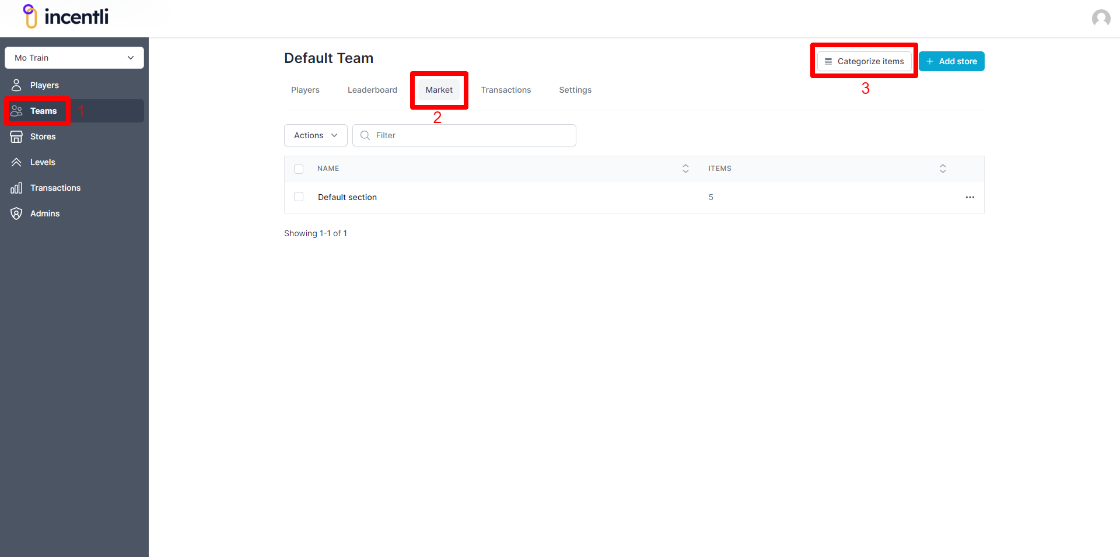Click the Levels chevrons icon in sidebar
This screenshot has height=557, width=1120.
click(16, 162)
